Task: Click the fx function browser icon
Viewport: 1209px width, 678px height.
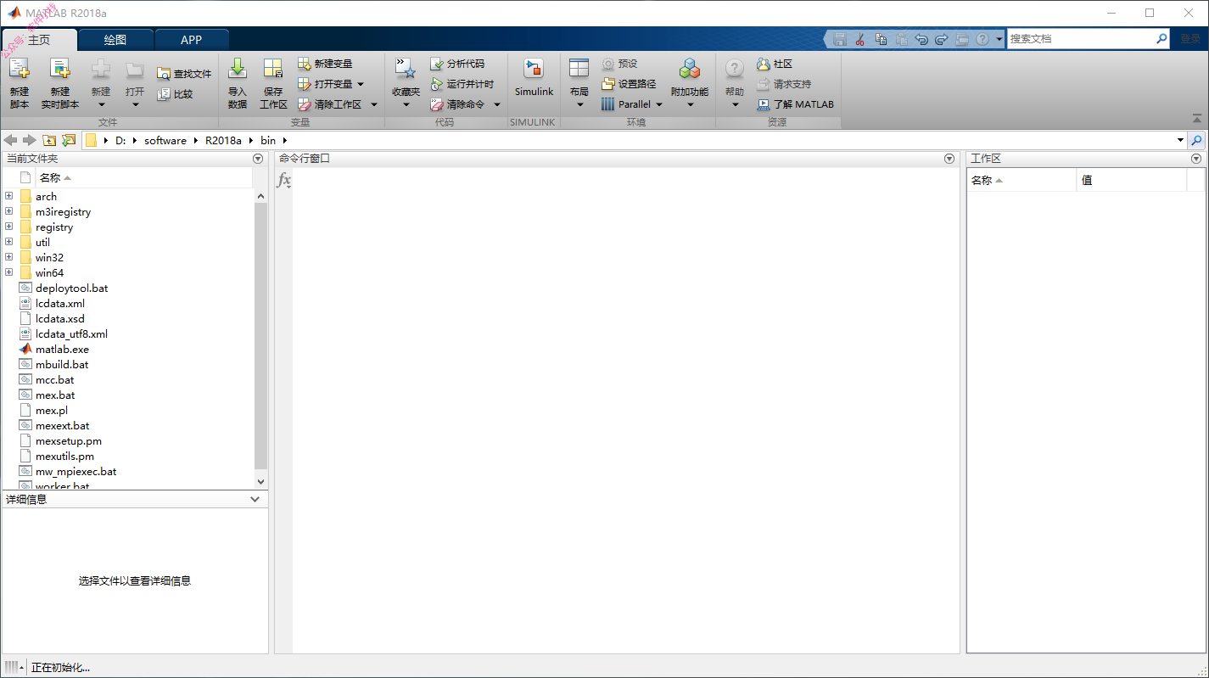Action: [x=284, y=180]
